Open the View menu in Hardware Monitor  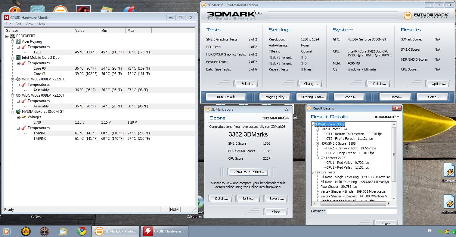tap(29, 24)
